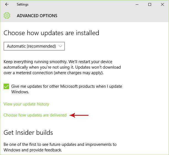The width and height of the screenshot is (169, 155).
Task: Open the Automatic (recommended) dropdown
Action: [x=34, y=46]
